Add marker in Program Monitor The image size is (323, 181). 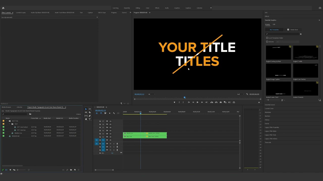(174, 102)
